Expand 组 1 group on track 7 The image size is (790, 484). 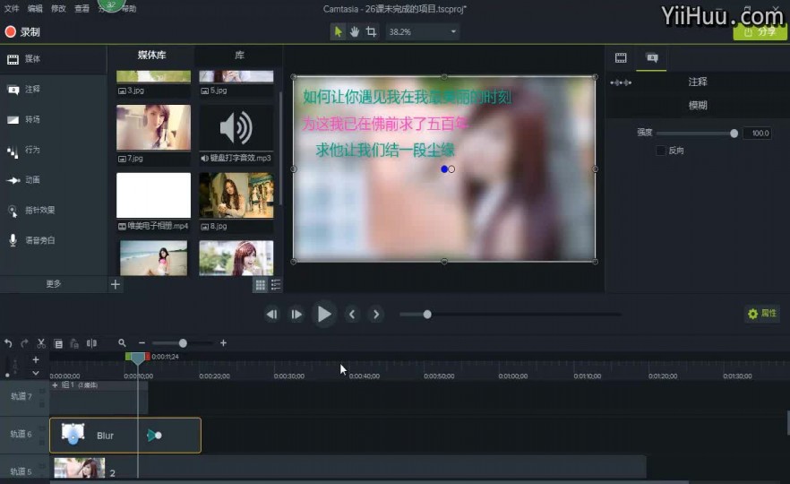click(x=55, y=385)
